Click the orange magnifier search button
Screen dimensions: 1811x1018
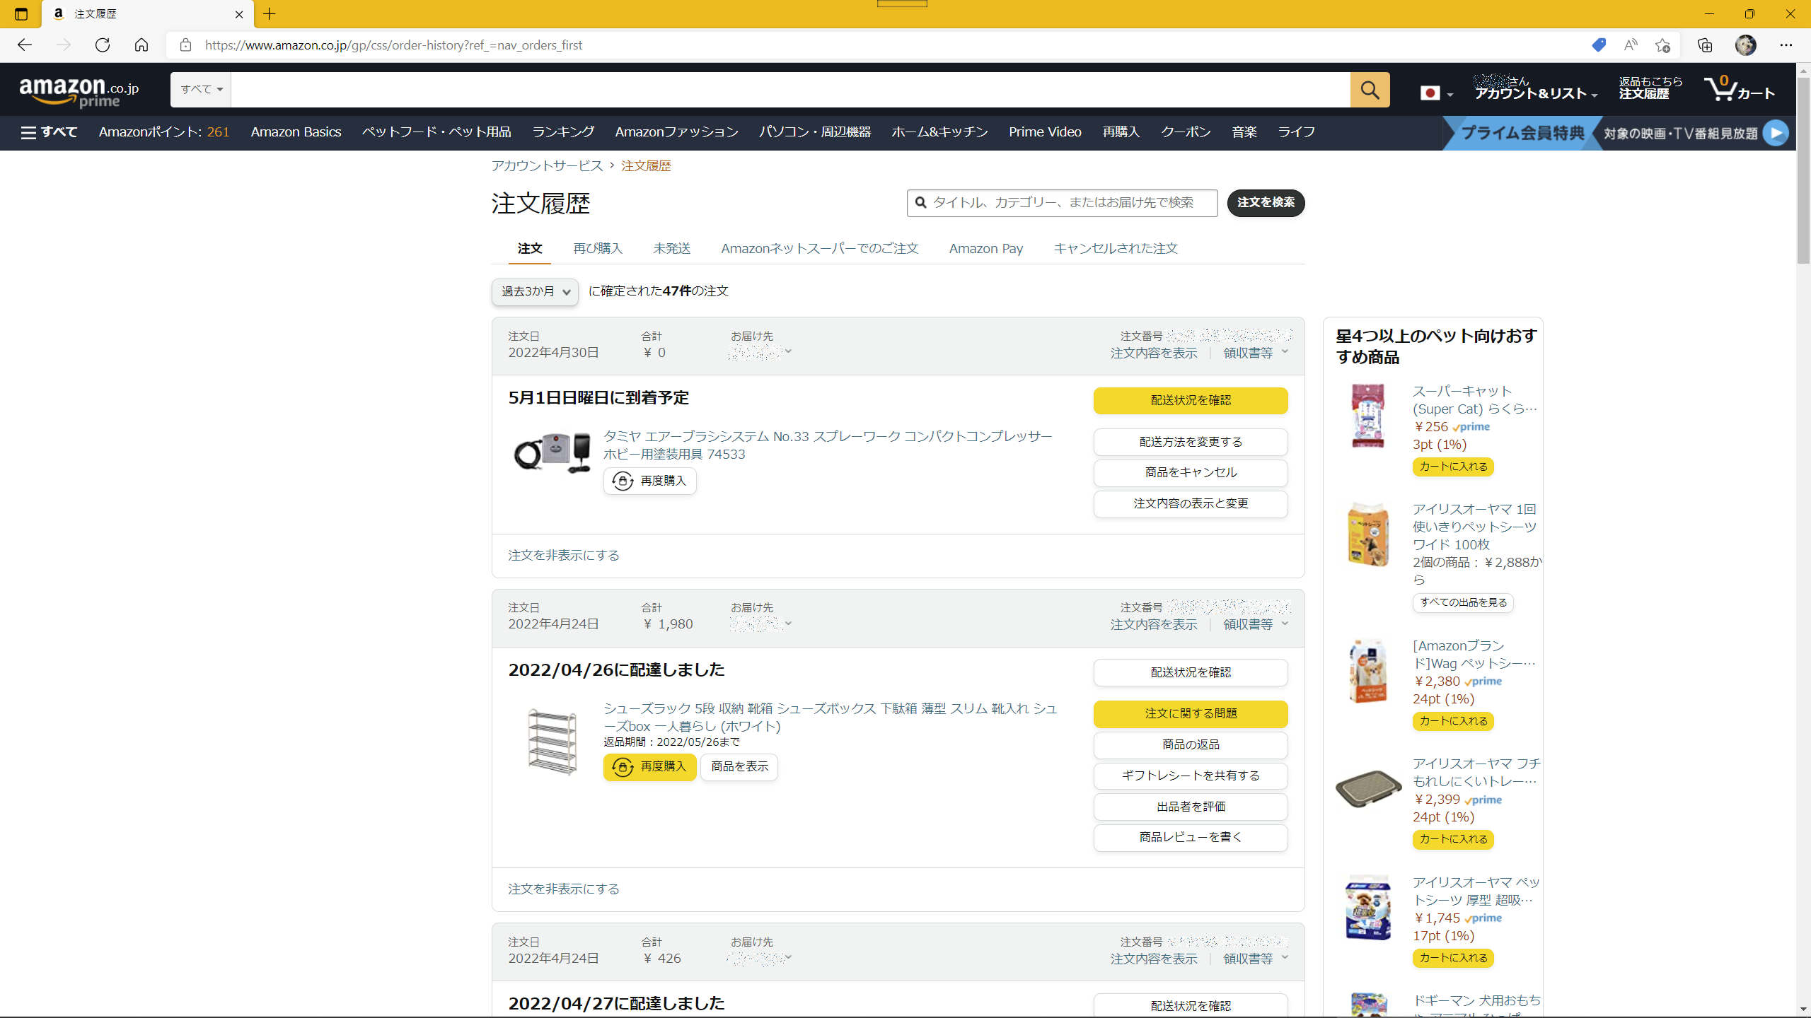click(1370, 90)
